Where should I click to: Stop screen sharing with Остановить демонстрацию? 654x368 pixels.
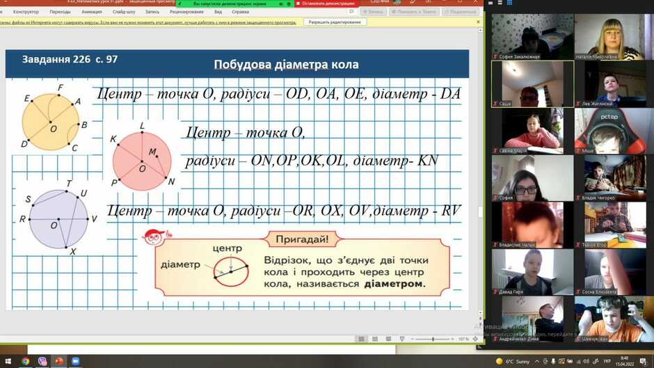pyautogui.click(x=326, y=3)
